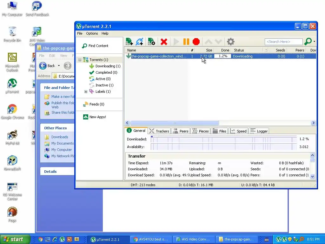Click inside the Search Here field
325x244 pixels.
point(283,42)
